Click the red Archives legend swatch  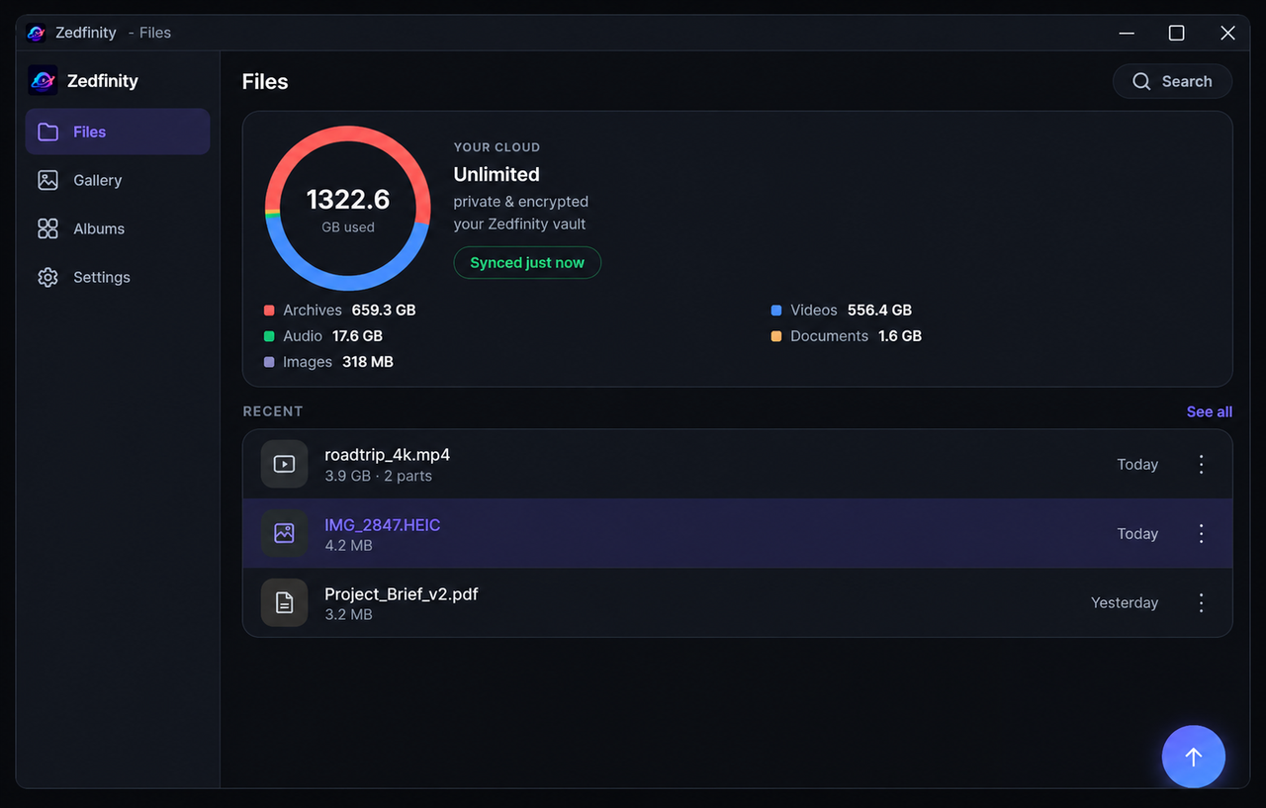[269, 311]
